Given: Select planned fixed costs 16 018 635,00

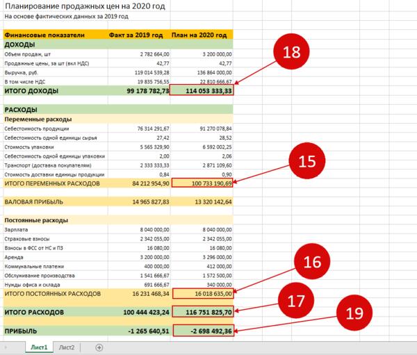Looking at the screenshot, I should [x=203, y=294].
